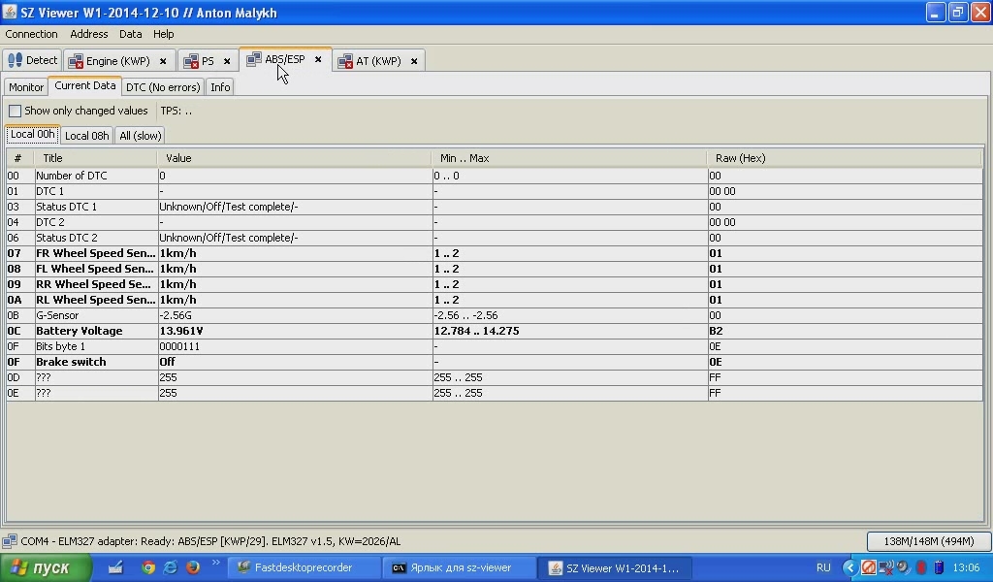Viewport: 993px width, 582px height.
Task: Select the Local 08h tab
Action: (x=86, y=136)
